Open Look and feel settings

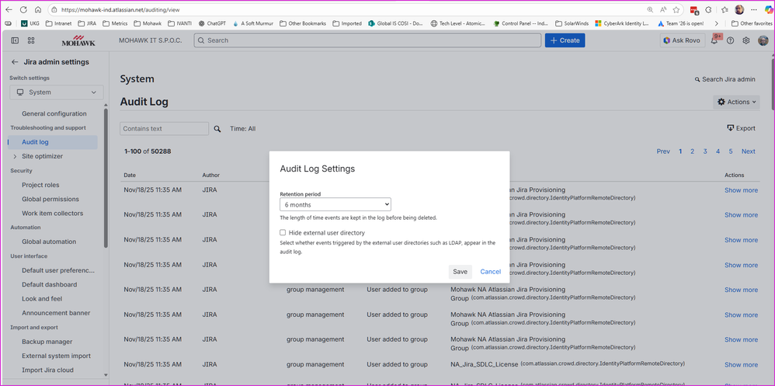(x=42, y=299)
